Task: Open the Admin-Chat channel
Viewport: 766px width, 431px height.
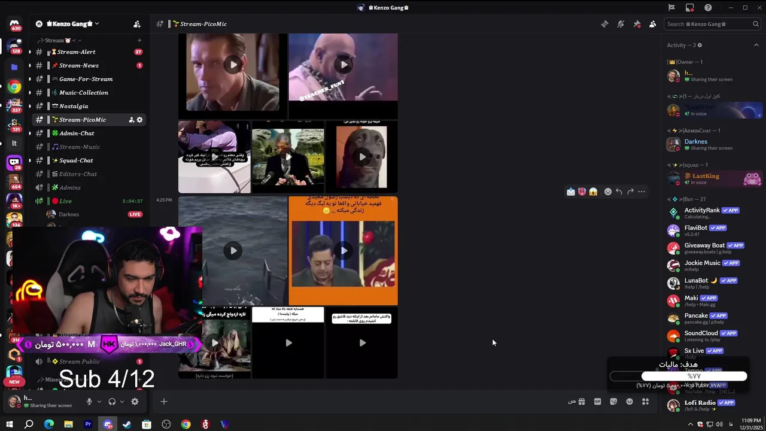Action: (x=89, y=133)
